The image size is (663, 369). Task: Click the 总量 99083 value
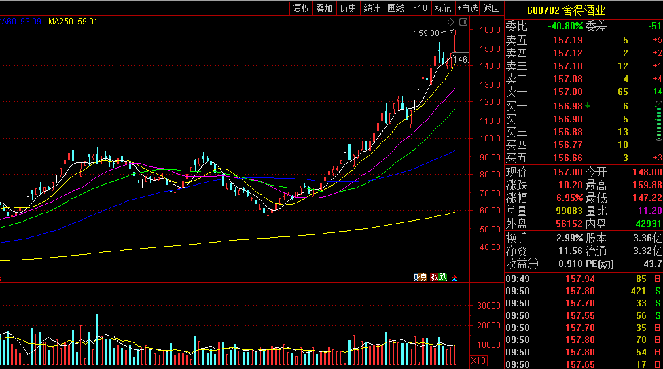[x=569, y=211]
